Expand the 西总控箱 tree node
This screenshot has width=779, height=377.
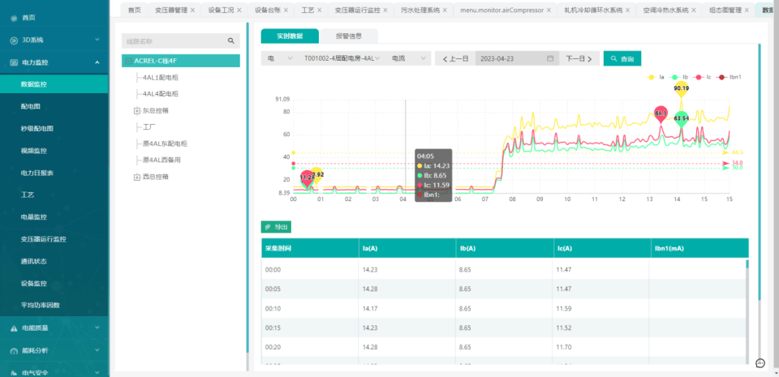pyautogui.click(x=136, y=177)
